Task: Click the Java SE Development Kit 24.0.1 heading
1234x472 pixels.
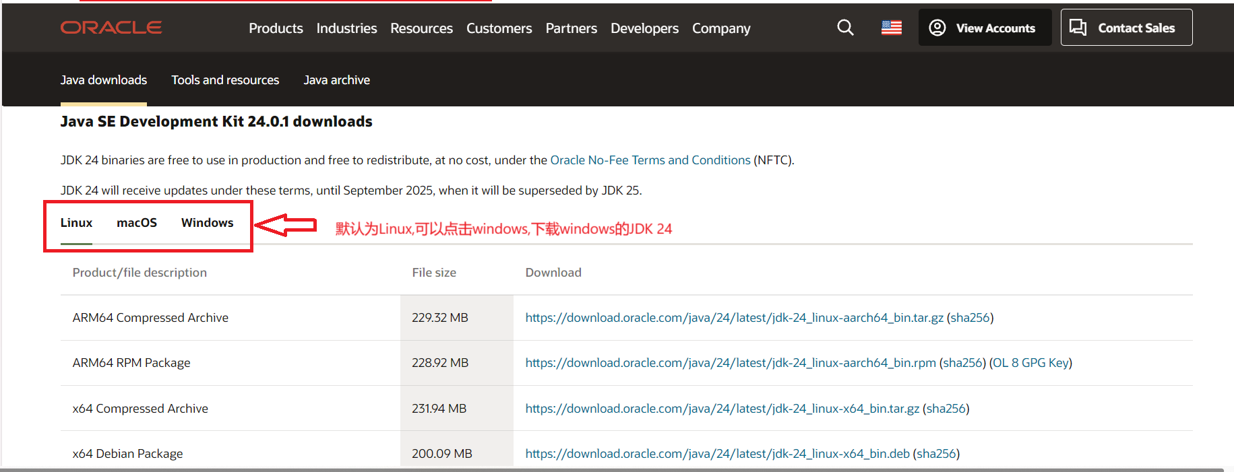Action: [216, 122]
